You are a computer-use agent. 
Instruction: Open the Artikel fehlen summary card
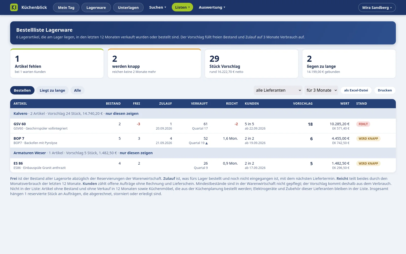tap(57, 63)
